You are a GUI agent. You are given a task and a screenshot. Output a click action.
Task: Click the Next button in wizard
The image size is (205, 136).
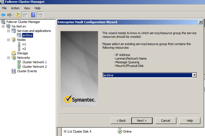click(x=142, y=121)
